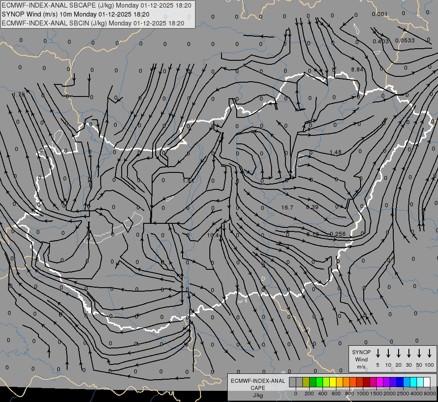Click the 100 m/s wind arrow in SYNOP legend
The height and width of the screenshot is (402, 438).
[429, 353]
